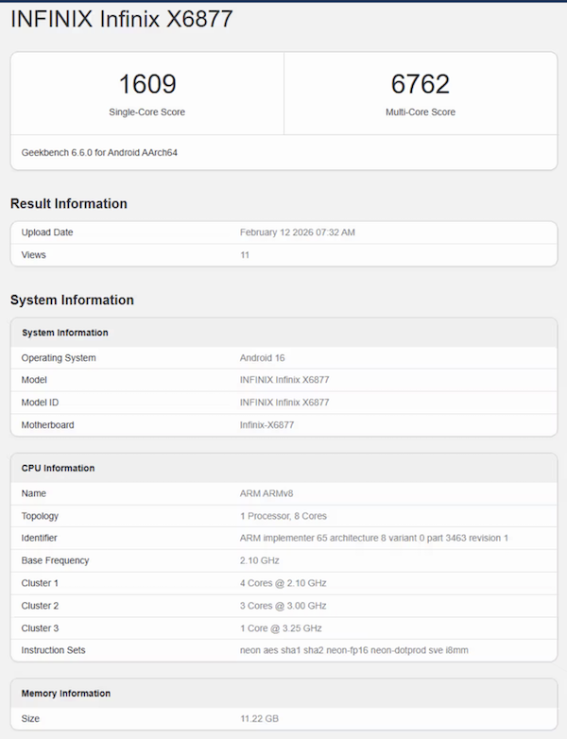Click the Android 16 operating system value
Screen dimensions: 567x739
click(262, 358)
